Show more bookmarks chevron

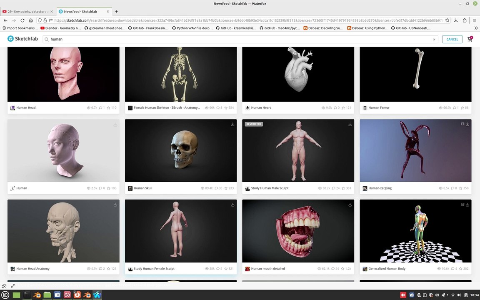[x=476, y=28]
